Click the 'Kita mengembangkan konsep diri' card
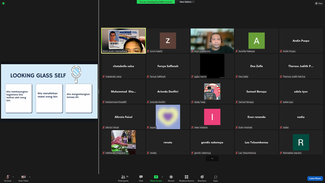Viewport: 325px width, 183px height. 79,98
